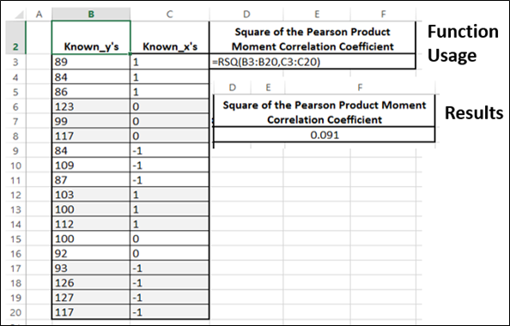Click cell B20 with value 117

coord(91,312)
